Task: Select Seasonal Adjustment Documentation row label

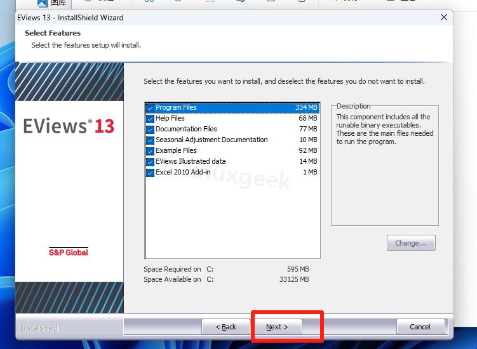Action: point(212,140)
